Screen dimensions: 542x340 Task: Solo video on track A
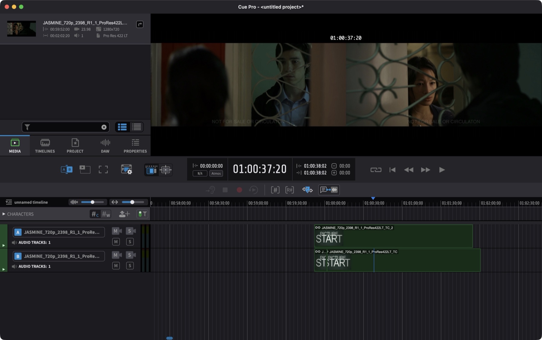(131, 231)
